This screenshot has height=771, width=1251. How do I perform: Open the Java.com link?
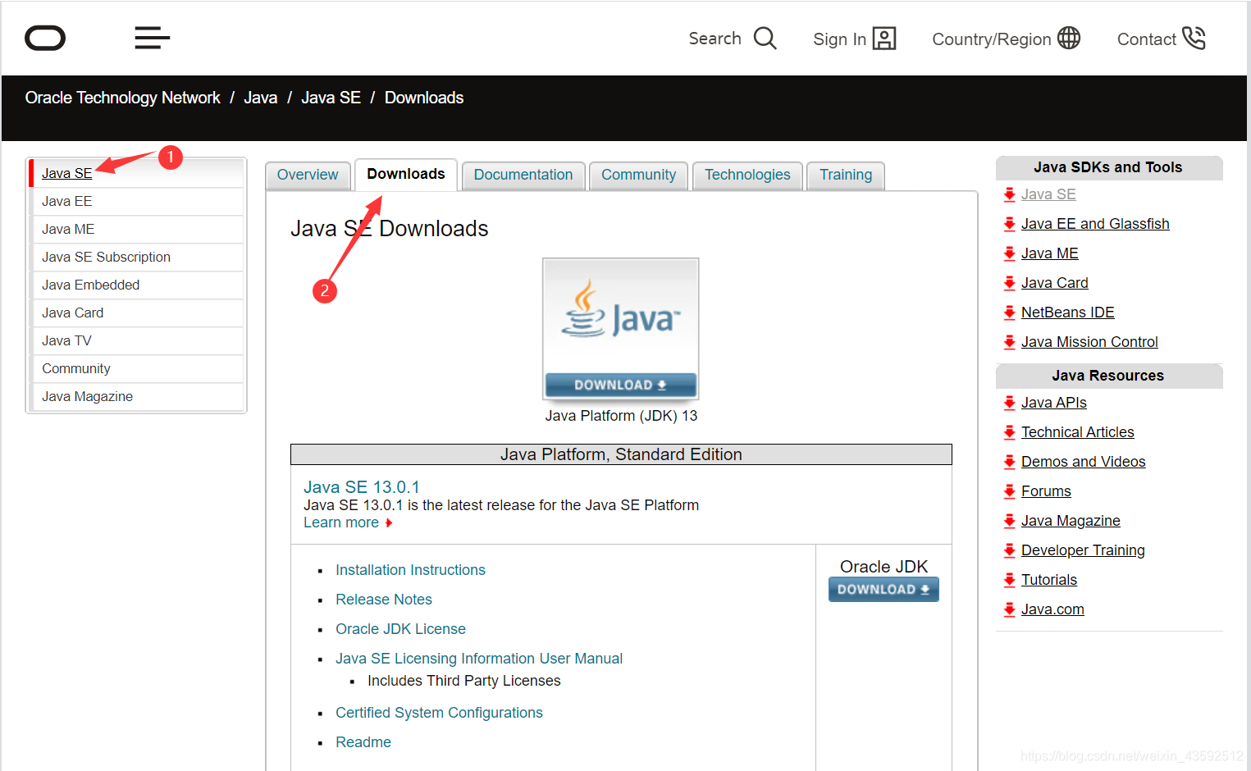tap(1052, 609)
